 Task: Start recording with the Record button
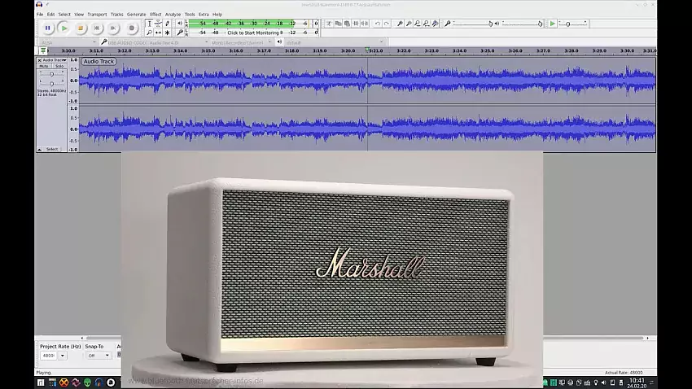click(x=132, y=28)
